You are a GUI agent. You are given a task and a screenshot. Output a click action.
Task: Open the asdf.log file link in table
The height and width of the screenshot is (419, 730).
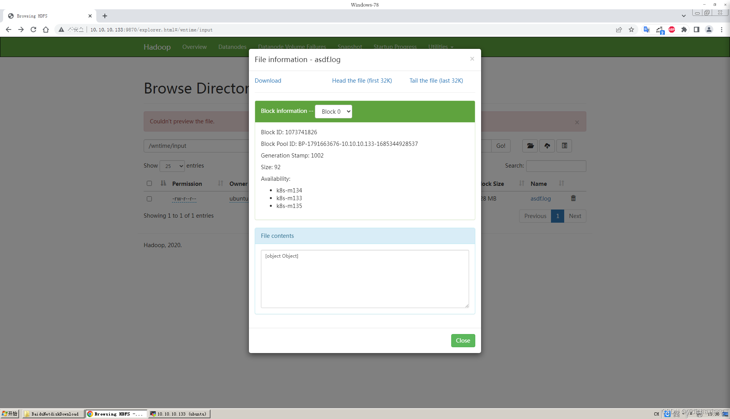[541, 199]
